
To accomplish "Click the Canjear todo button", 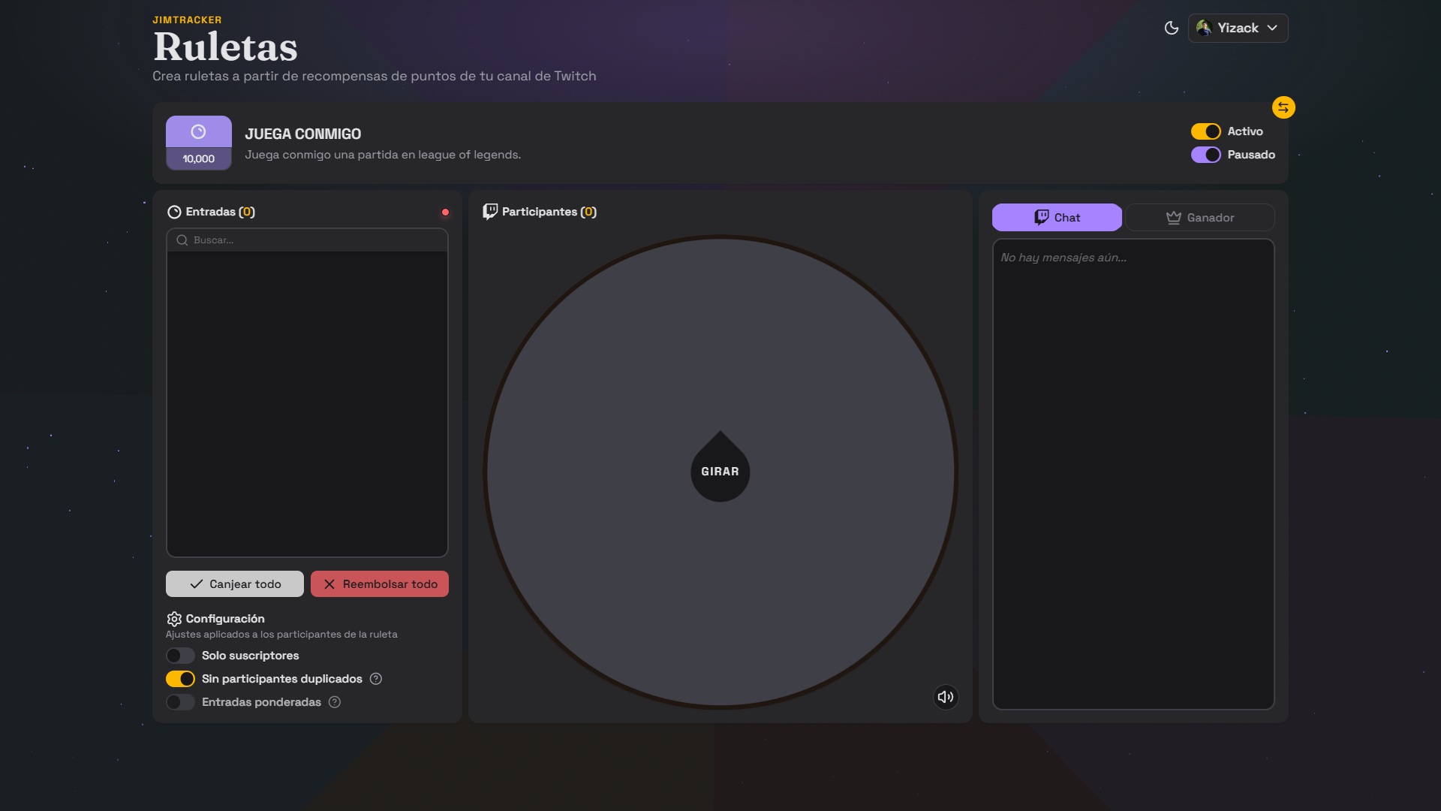I will tap(235, 584).
